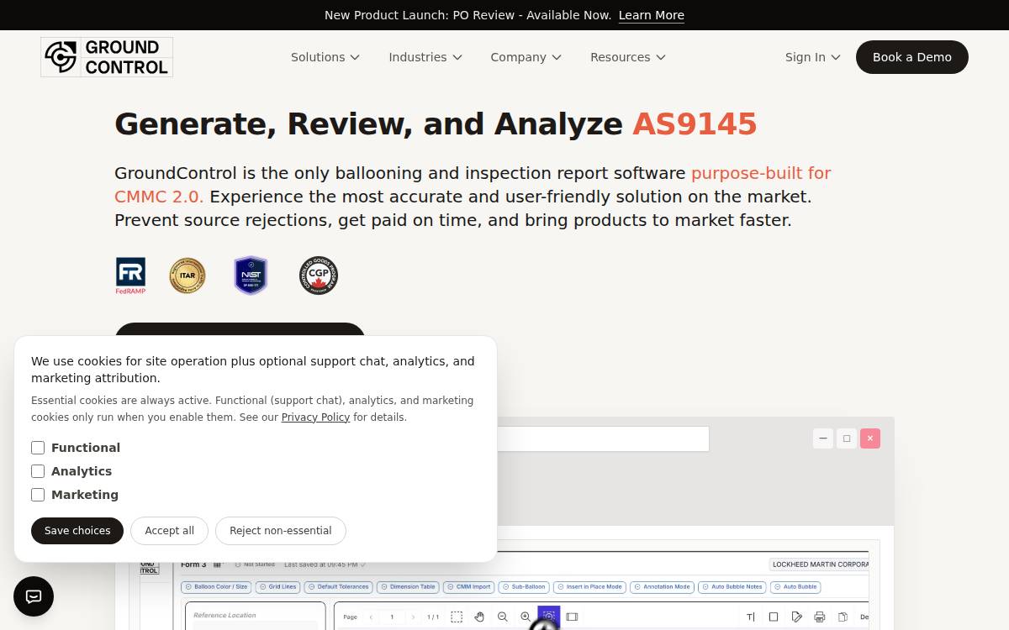Enable the Functional cookies checkbox
1009x630 pixels.
[38, 448]
